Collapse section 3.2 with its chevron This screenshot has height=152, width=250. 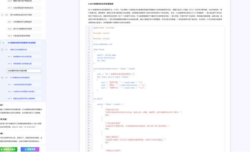[x=2, y=15]
